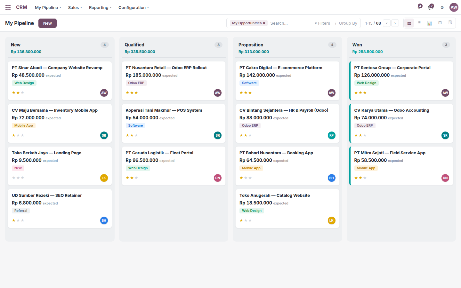This screenshot has width=461, height=288.
Task: Toggle third star on PT Mitra Sejati card
Action: [x=365, y=178]
